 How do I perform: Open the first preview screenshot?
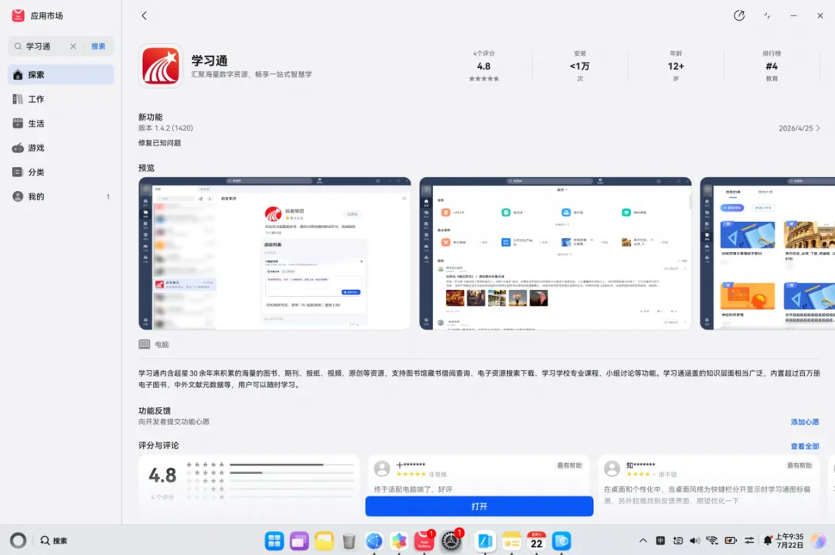pos(274,254)
